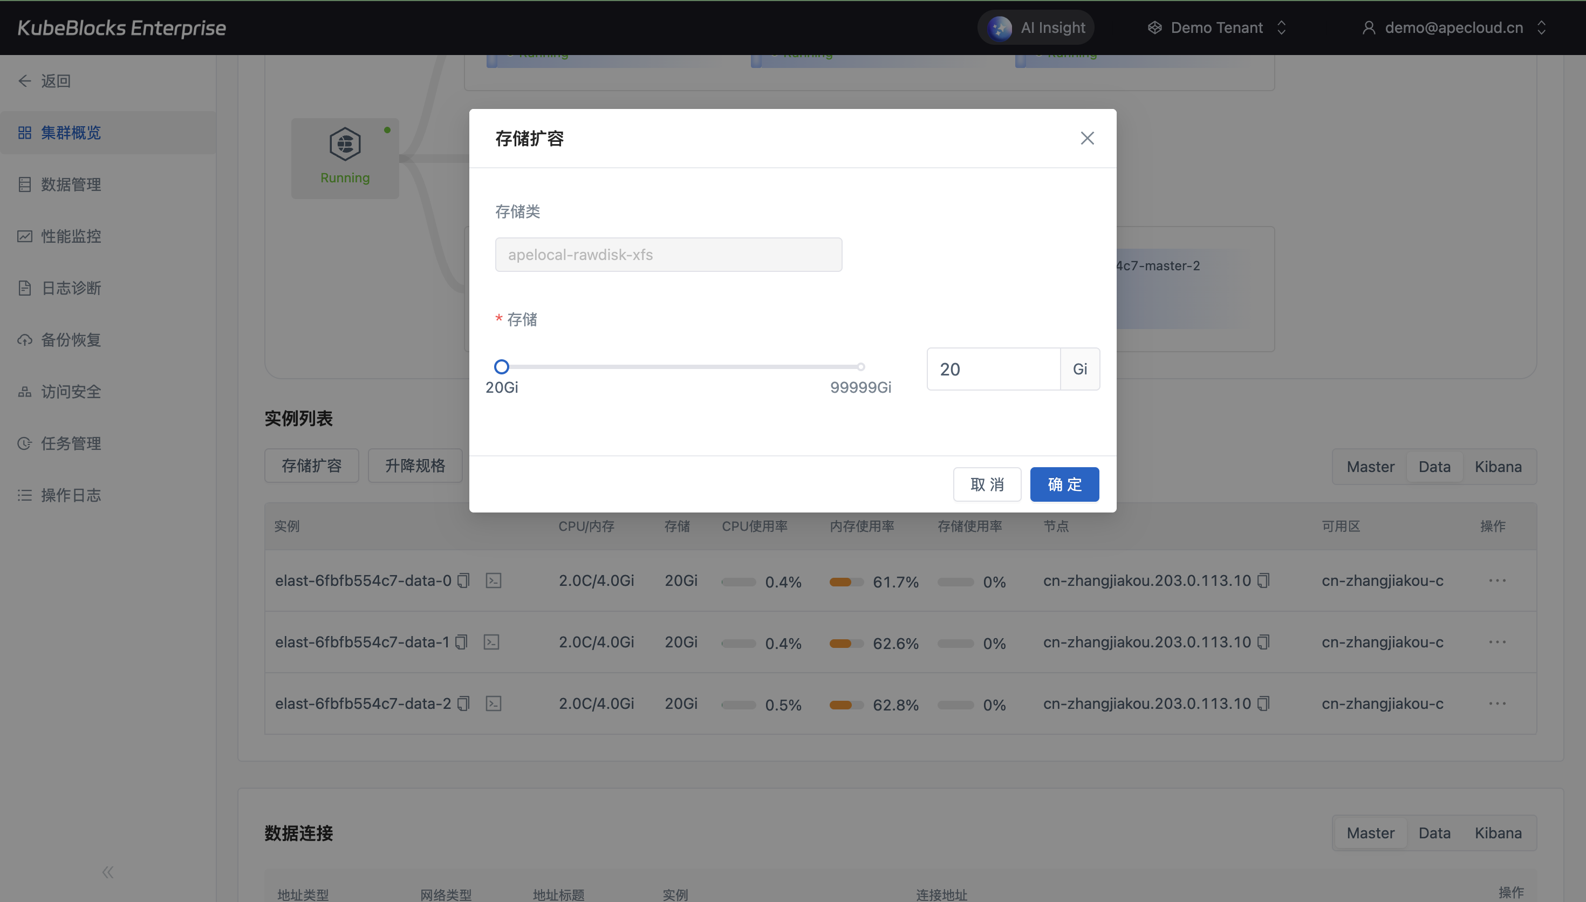Open 备份恢复 in the sidebar

point(70,339)
